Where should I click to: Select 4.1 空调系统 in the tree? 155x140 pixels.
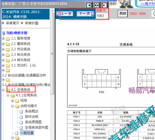pos(21,90)
